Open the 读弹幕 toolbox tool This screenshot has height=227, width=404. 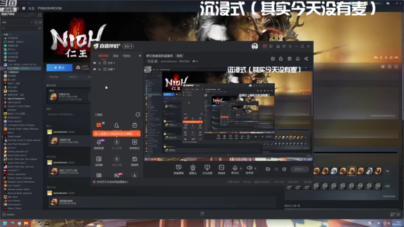99,161
